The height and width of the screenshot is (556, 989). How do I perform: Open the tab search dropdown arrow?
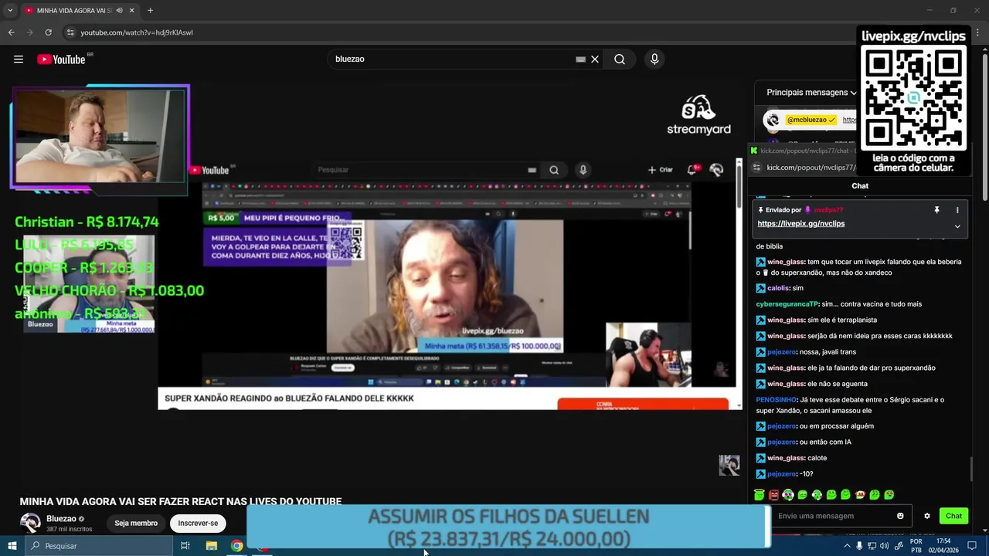[x=10, y=11]
